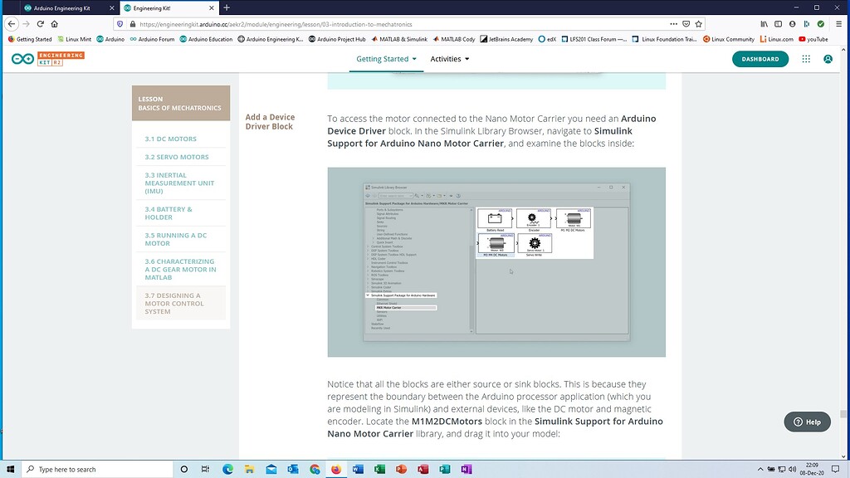The height and width of the screenshot is (478, 850).
Task: Launch Excel from the taskbar
Action: (x=379, y=469)
